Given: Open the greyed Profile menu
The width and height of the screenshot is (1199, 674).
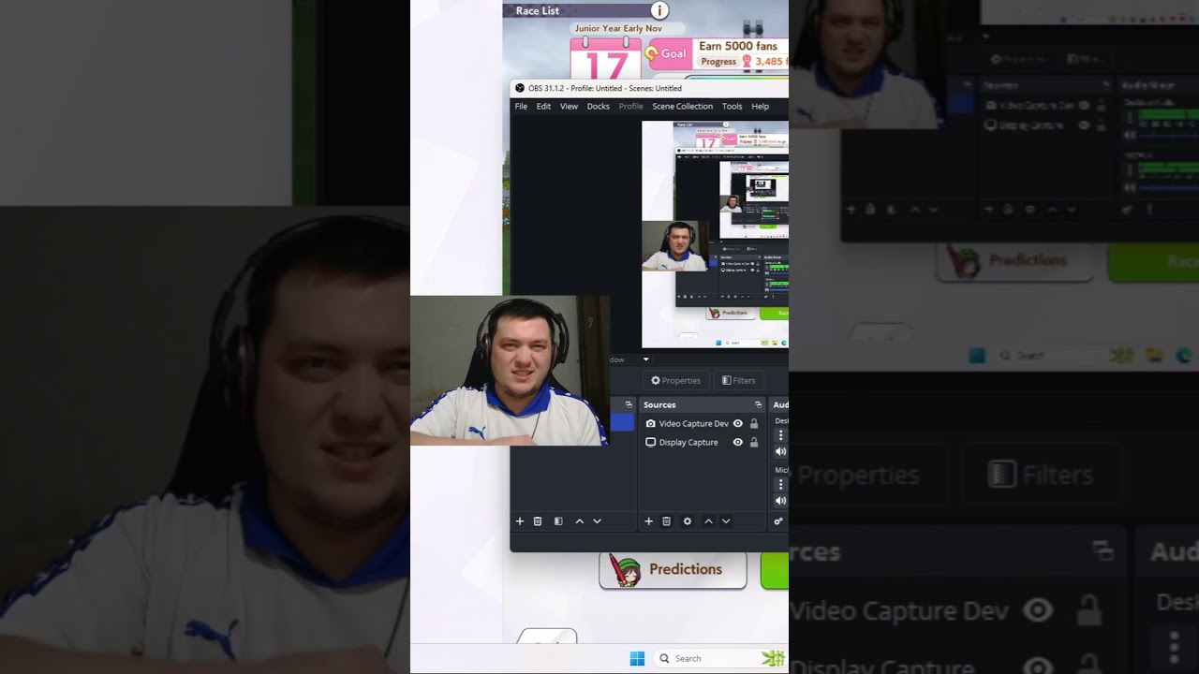Looking at the screenshot, I should point(630,106).
